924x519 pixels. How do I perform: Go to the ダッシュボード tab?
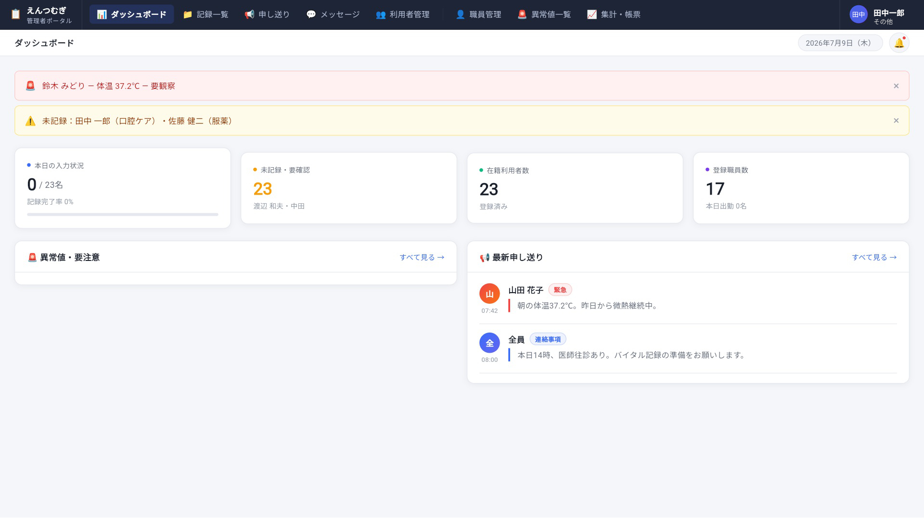coord(131,14)
